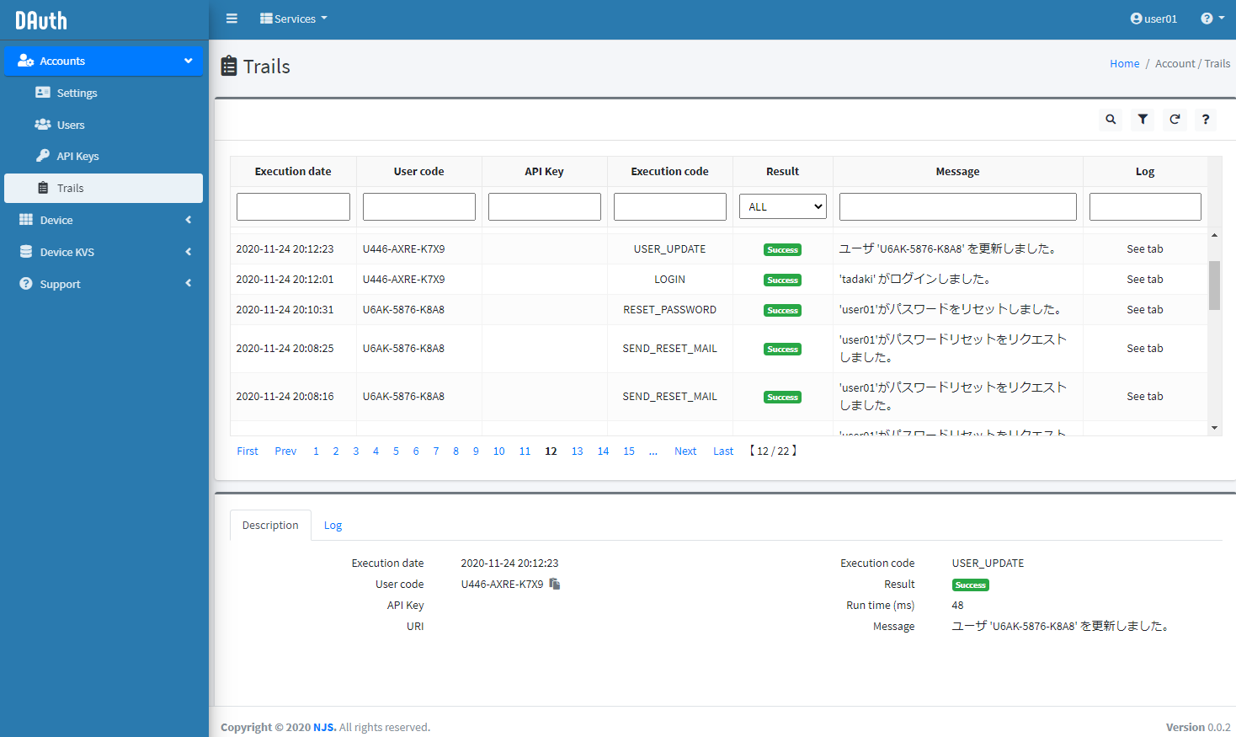Sort by Execution code column header
Viewport: 1236px width, 737px height.
670,171
